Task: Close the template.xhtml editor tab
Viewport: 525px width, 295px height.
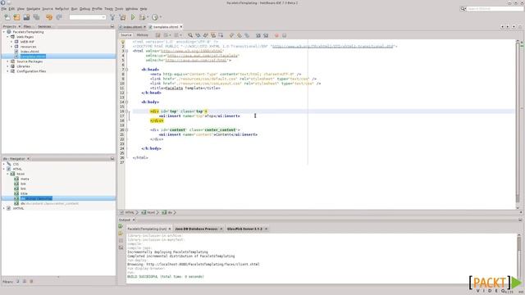Action: click(x=181, y=27)
